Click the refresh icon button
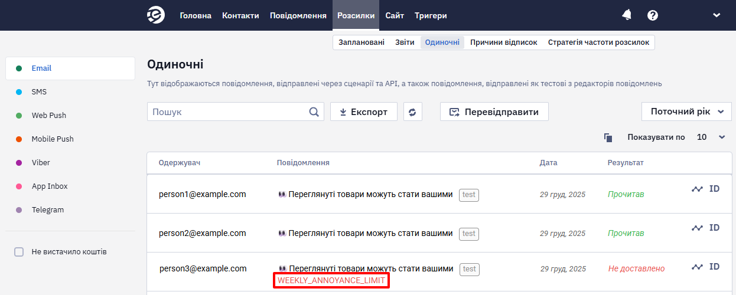This screenshot has width=736, height=295. click(x=413, y=112)
